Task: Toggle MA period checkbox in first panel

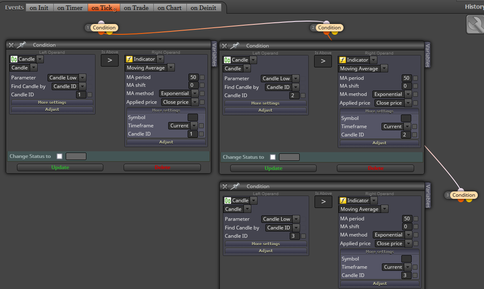Action: pos(202,77)
